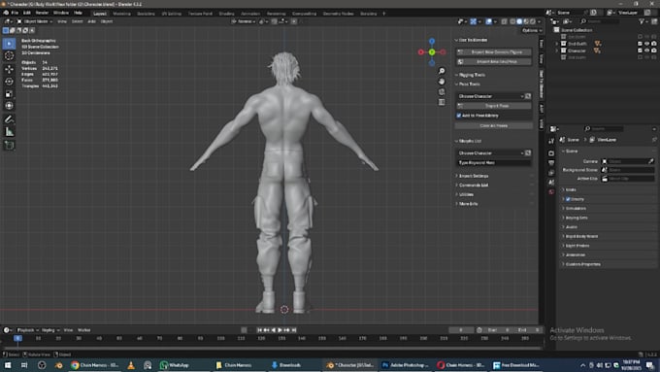This screenshot has width=660, height=372.
Task: Switch to the Layout workspace tab
Action: pyautogui.click(x=100, y=14)
